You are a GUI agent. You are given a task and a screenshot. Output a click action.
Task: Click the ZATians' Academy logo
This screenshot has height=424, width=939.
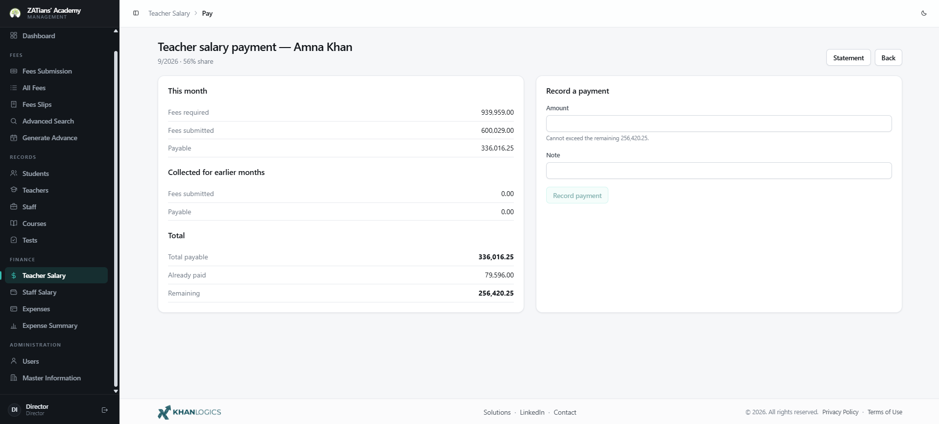pyautogui.click(x=15, y=13)
